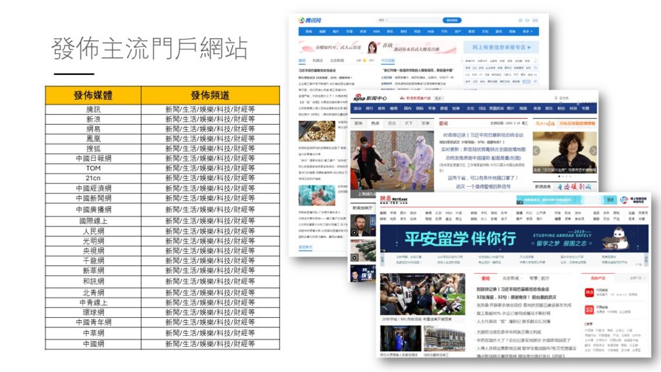
Task: Open Sina headline 武汉 一个值得警惕的新信号
Action: tap(483, 187)
